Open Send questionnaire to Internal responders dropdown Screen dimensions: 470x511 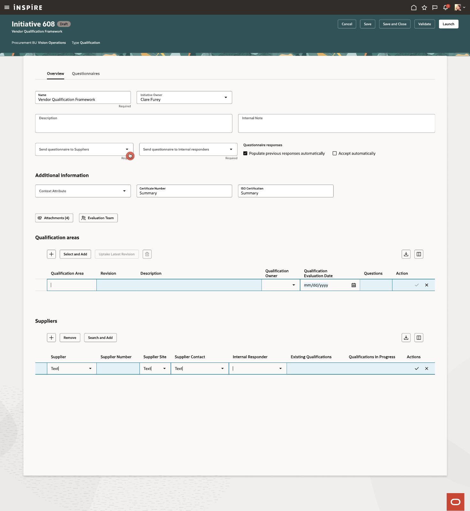(x=231, y=149)
